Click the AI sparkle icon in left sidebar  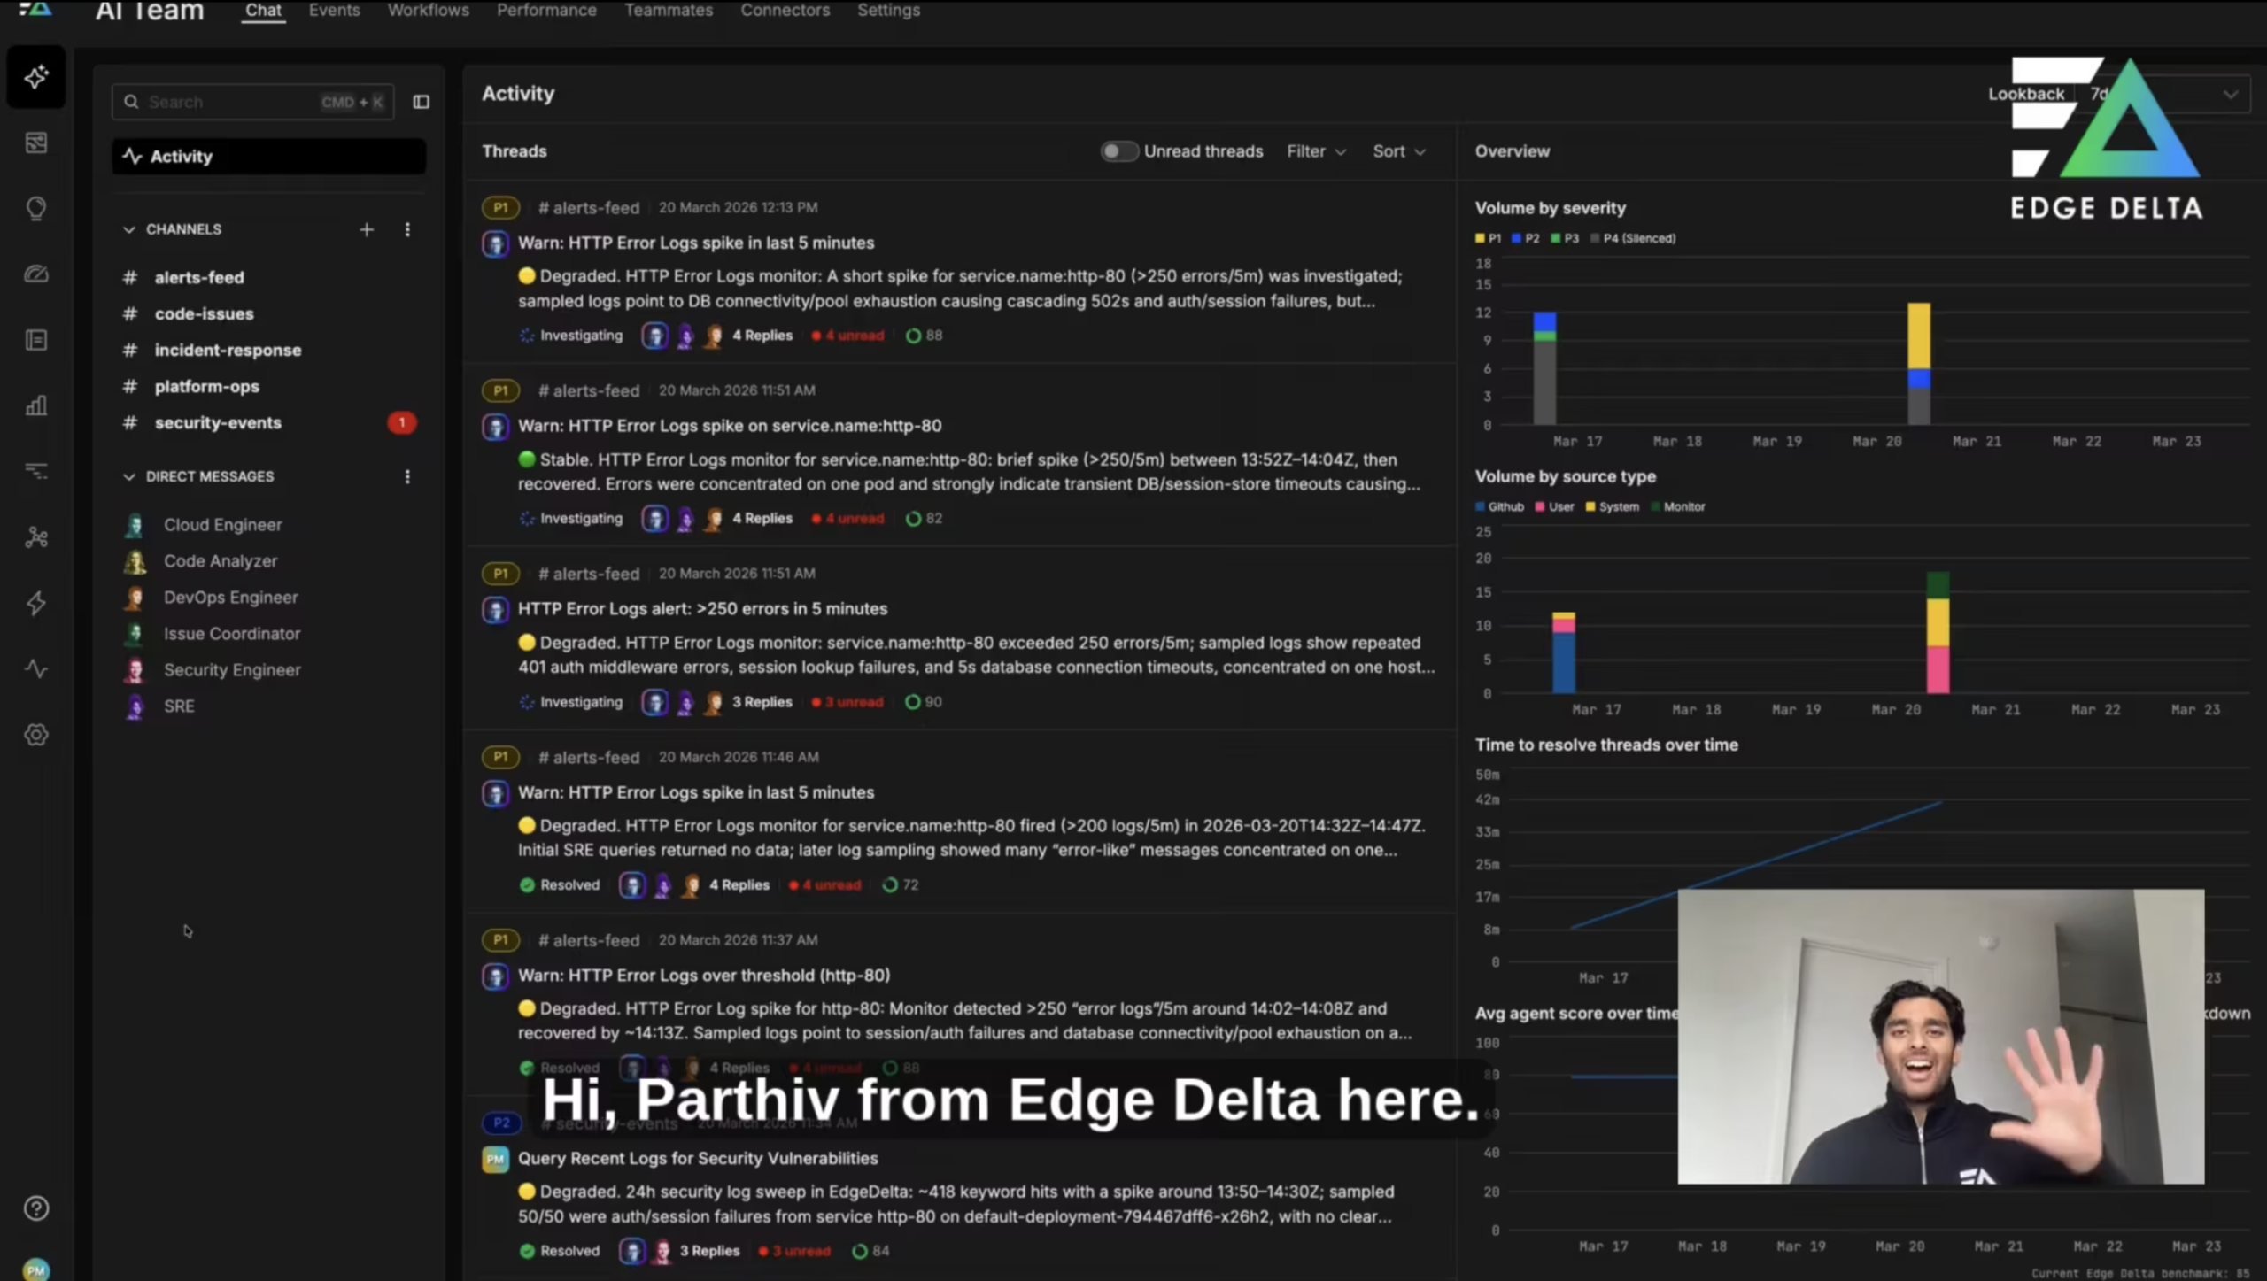point(36,77)
